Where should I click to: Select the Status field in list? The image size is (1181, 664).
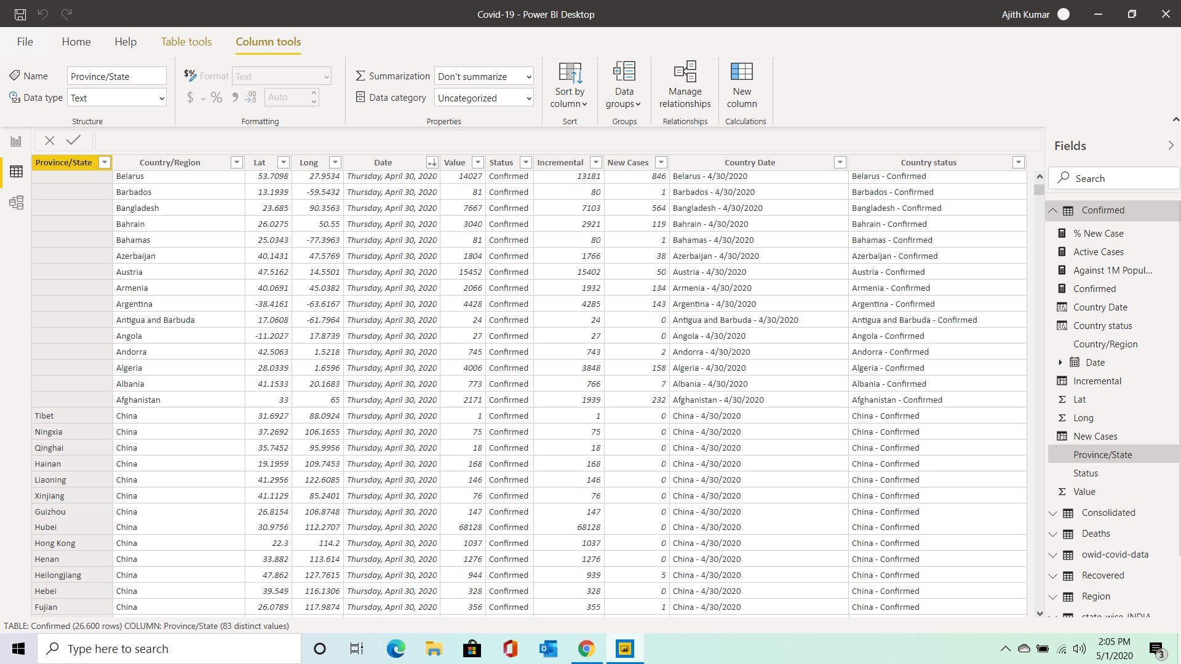tap(1086, 473)
